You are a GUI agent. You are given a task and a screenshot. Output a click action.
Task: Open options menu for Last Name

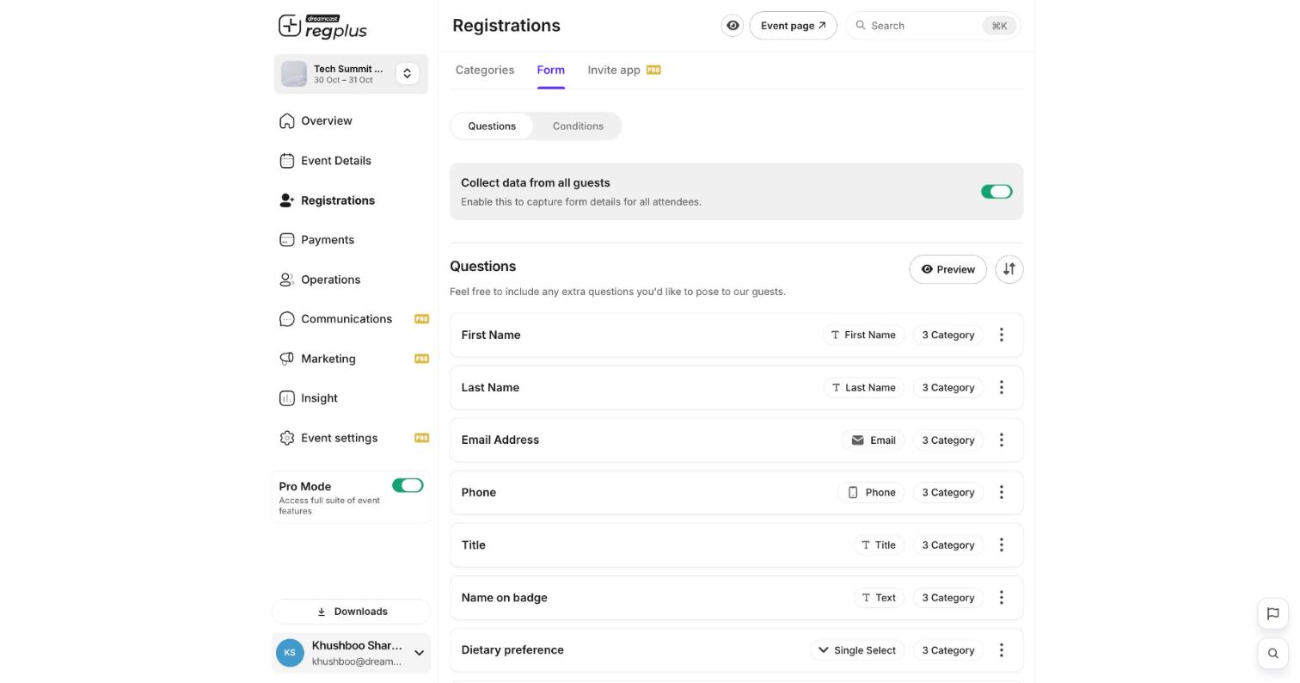[1001, 387]
